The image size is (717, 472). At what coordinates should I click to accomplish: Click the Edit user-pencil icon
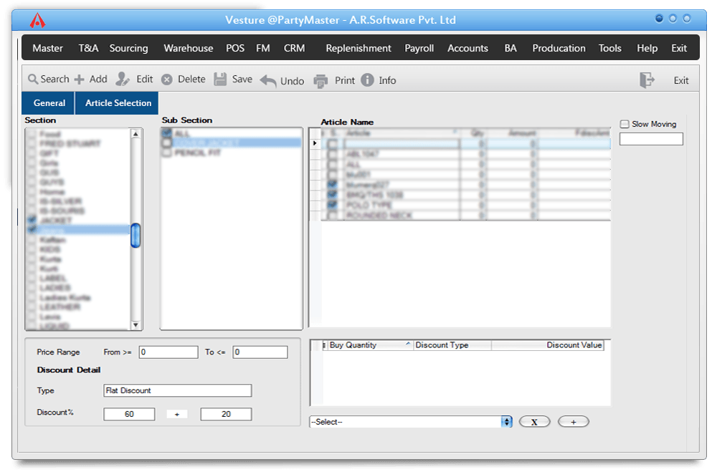pos(122,79)
